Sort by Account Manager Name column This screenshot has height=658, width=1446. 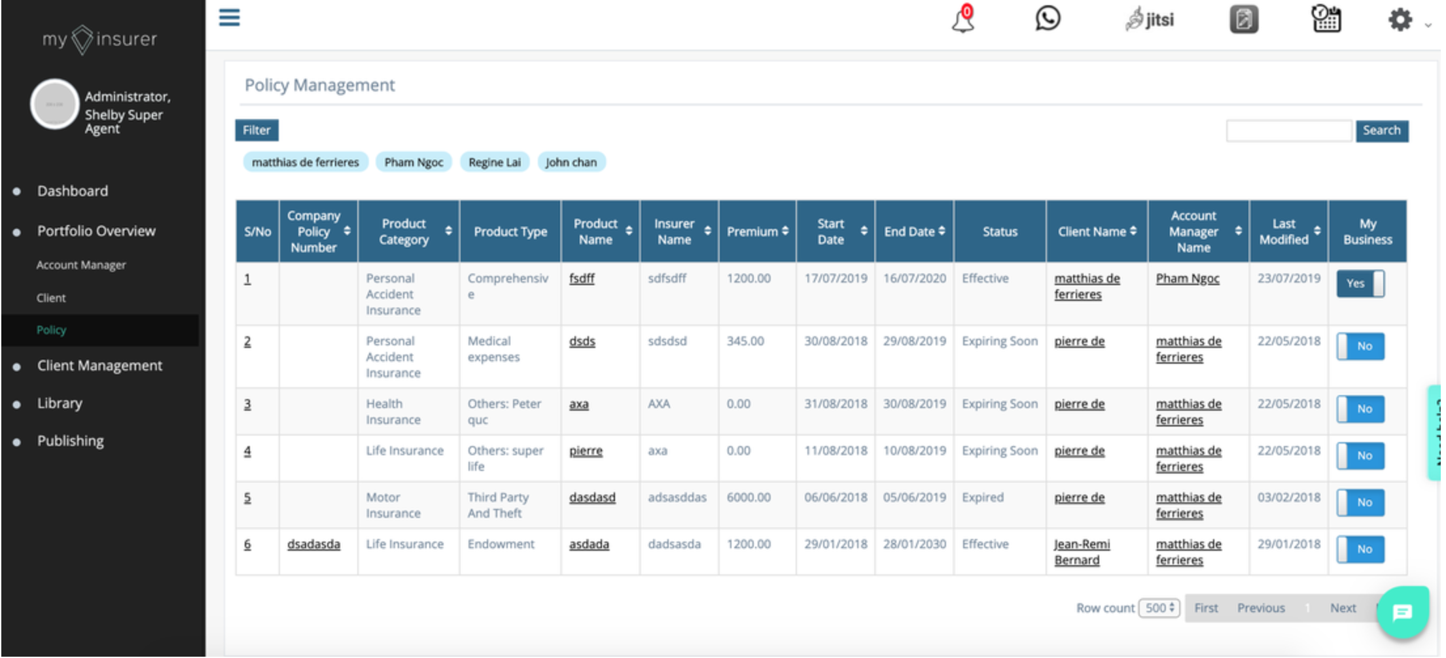pyautogui.click(x=1238, y=231)
